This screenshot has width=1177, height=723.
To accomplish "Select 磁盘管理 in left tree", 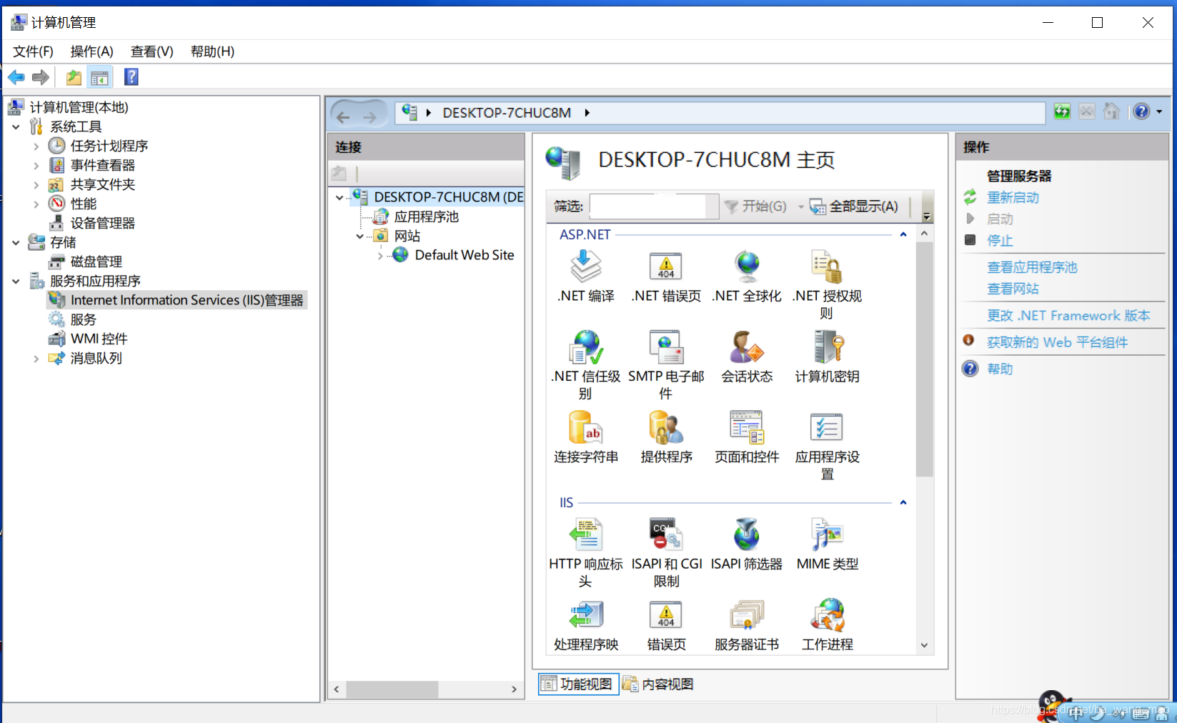I will point(96,262).
